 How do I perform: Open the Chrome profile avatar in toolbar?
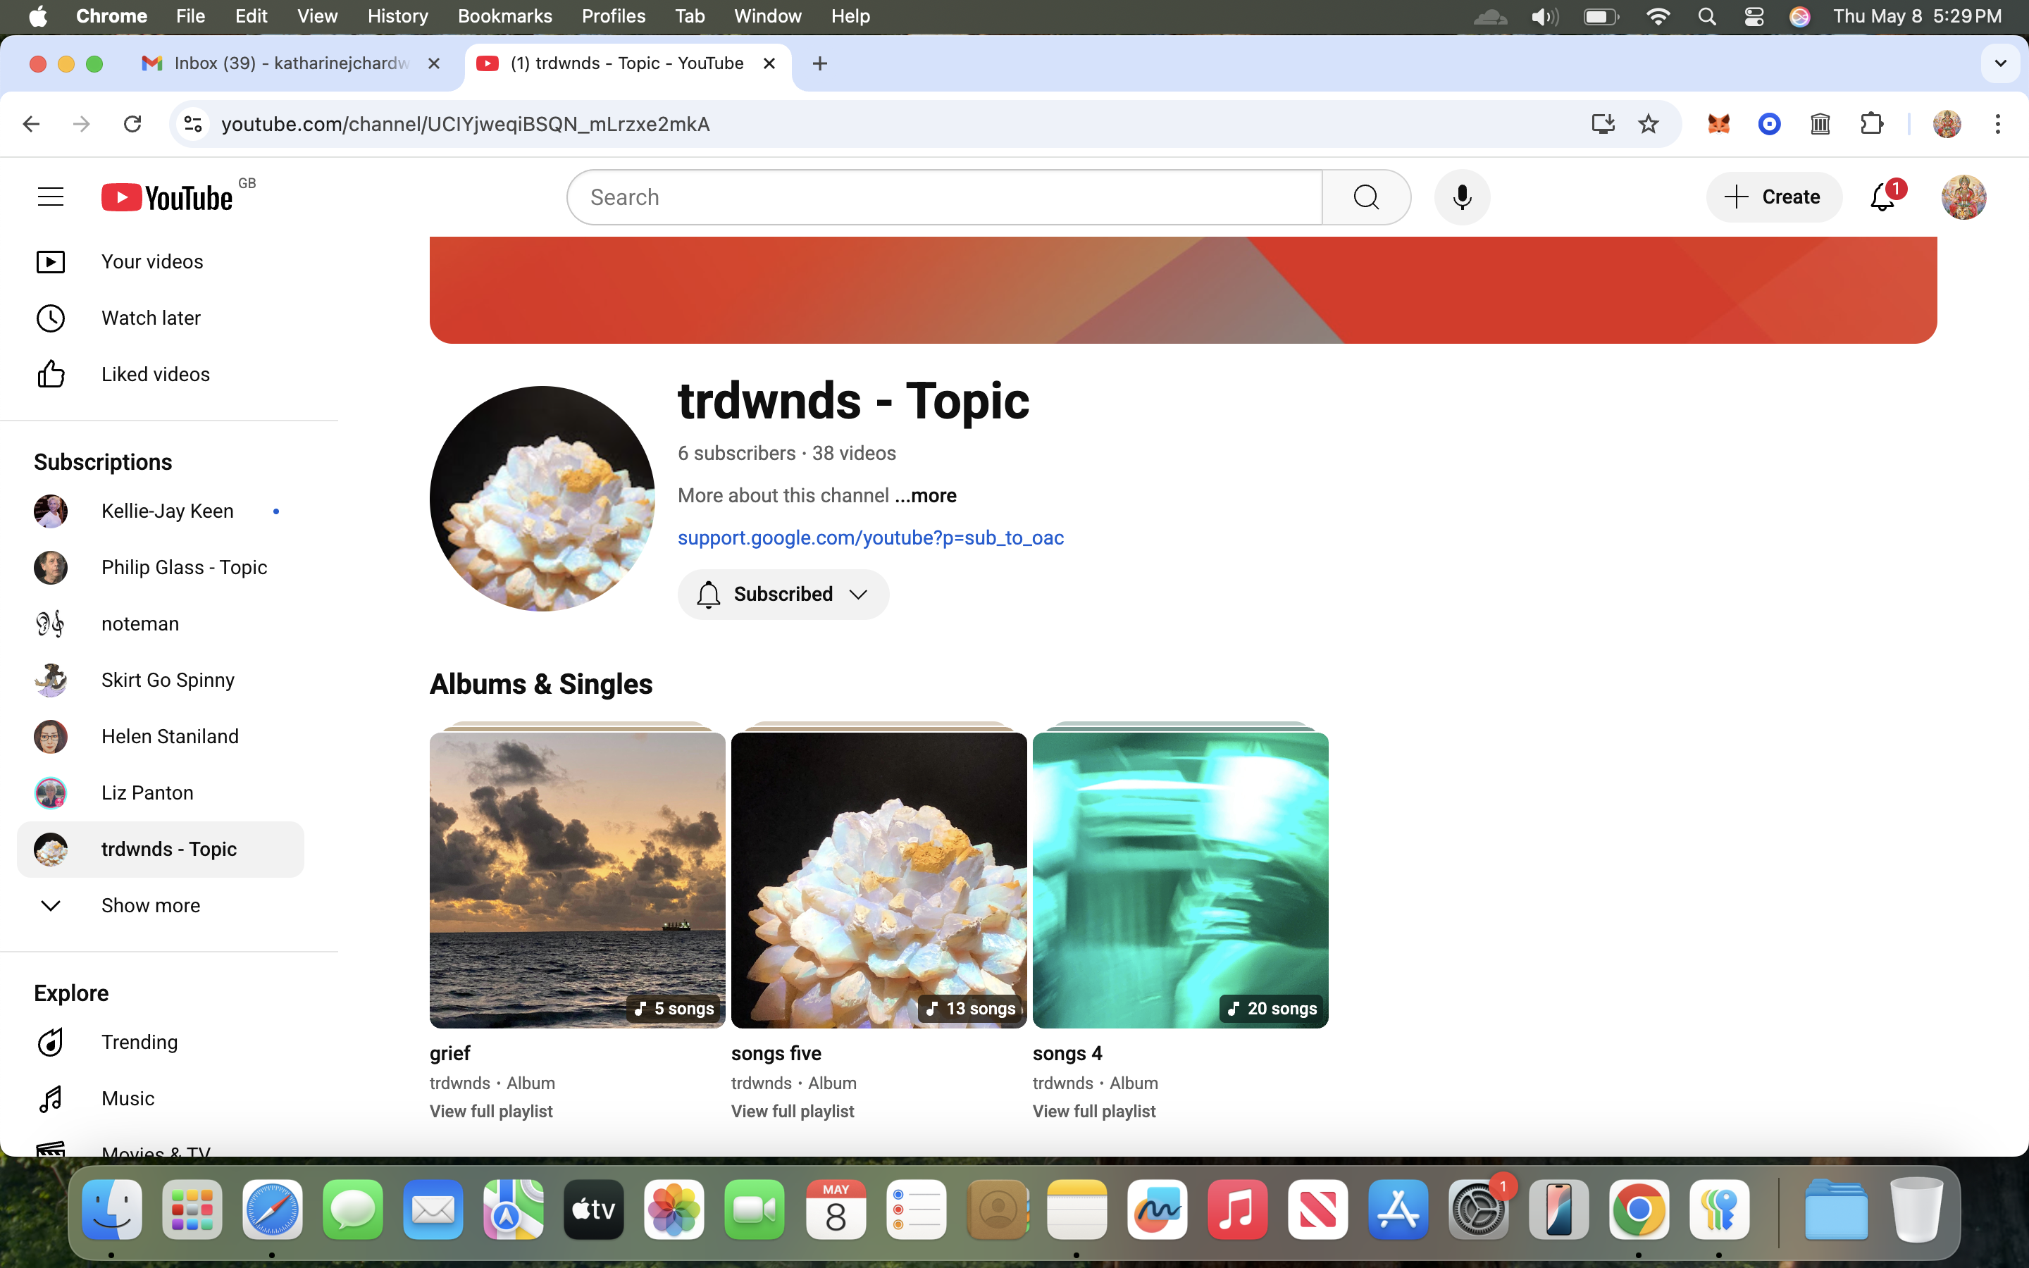(1947, 124)
